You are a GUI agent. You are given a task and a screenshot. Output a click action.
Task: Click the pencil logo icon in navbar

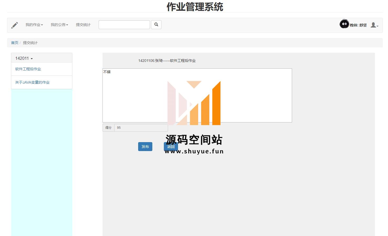point(15,25)
